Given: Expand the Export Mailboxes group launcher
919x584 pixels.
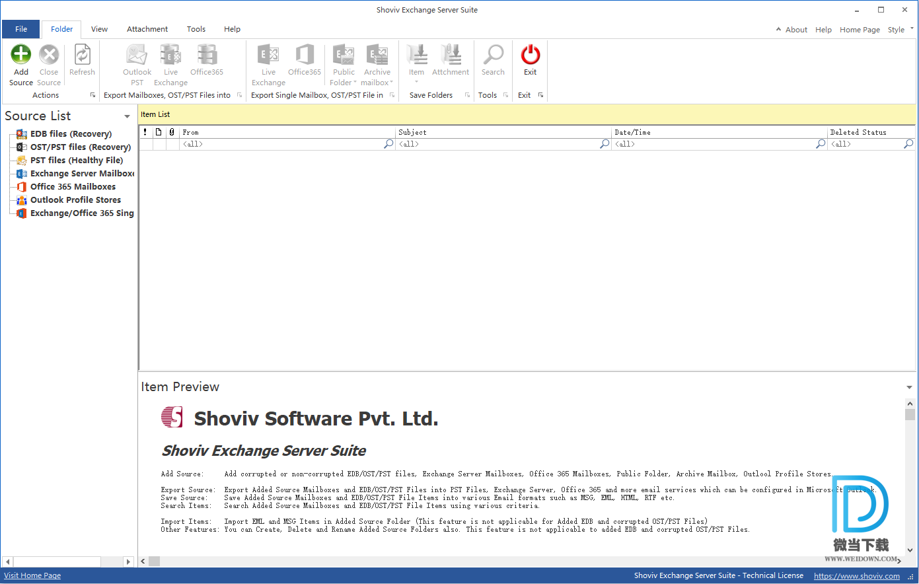Looking at the screenshot, I should coord(239,95).
